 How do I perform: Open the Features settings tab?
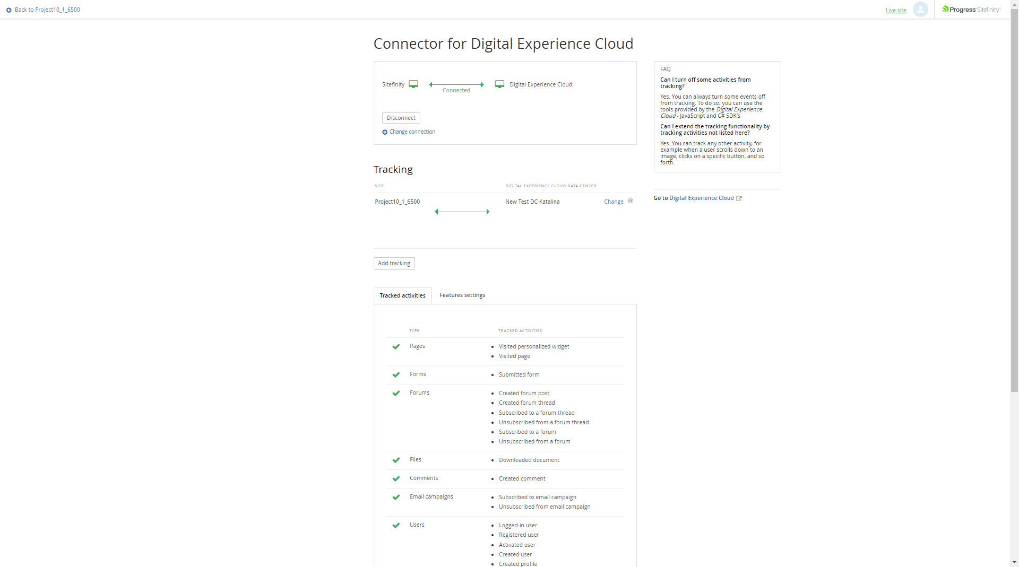tap(462, 295)
